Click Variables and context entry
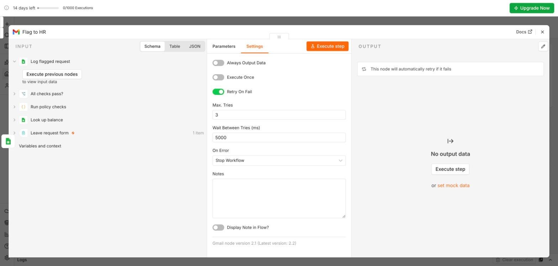Viewport: 558px width, 266px height. point(40,146)
